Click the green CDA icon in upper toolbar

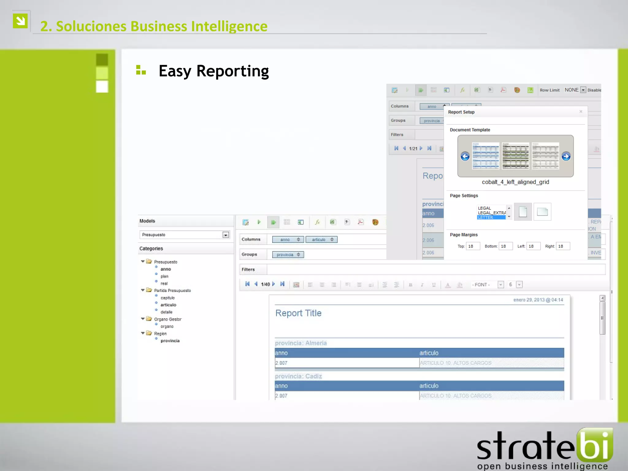coord(530,90)
